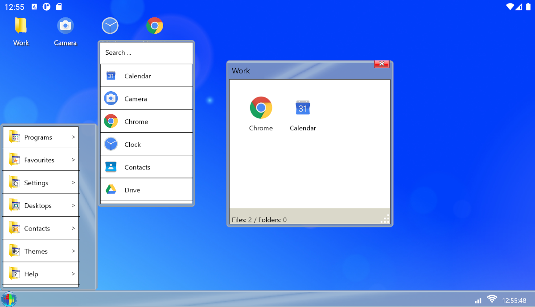
Task: Click the Contacts folder icon in start menu
Action: click(14, 228)
